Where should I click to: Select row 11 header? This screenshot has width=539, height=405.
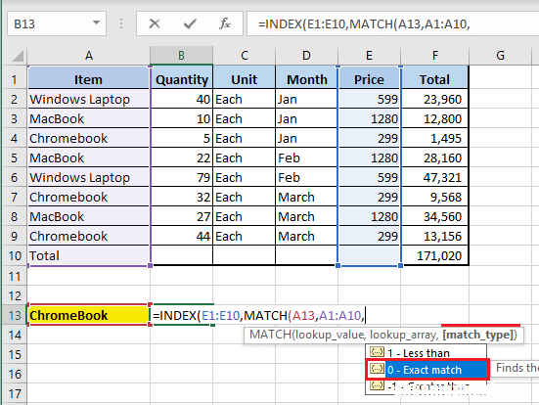[x=15, y=276]
